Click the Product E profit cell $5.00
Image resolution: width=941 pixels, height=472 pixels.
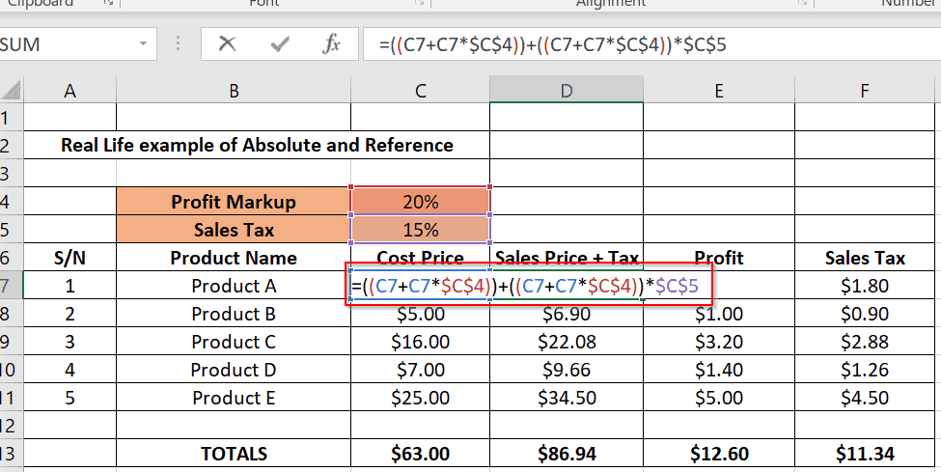point(718,398)
